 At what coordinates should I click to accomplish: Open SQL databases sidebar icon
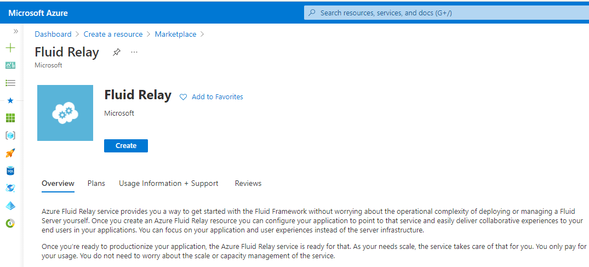(10, 171)
